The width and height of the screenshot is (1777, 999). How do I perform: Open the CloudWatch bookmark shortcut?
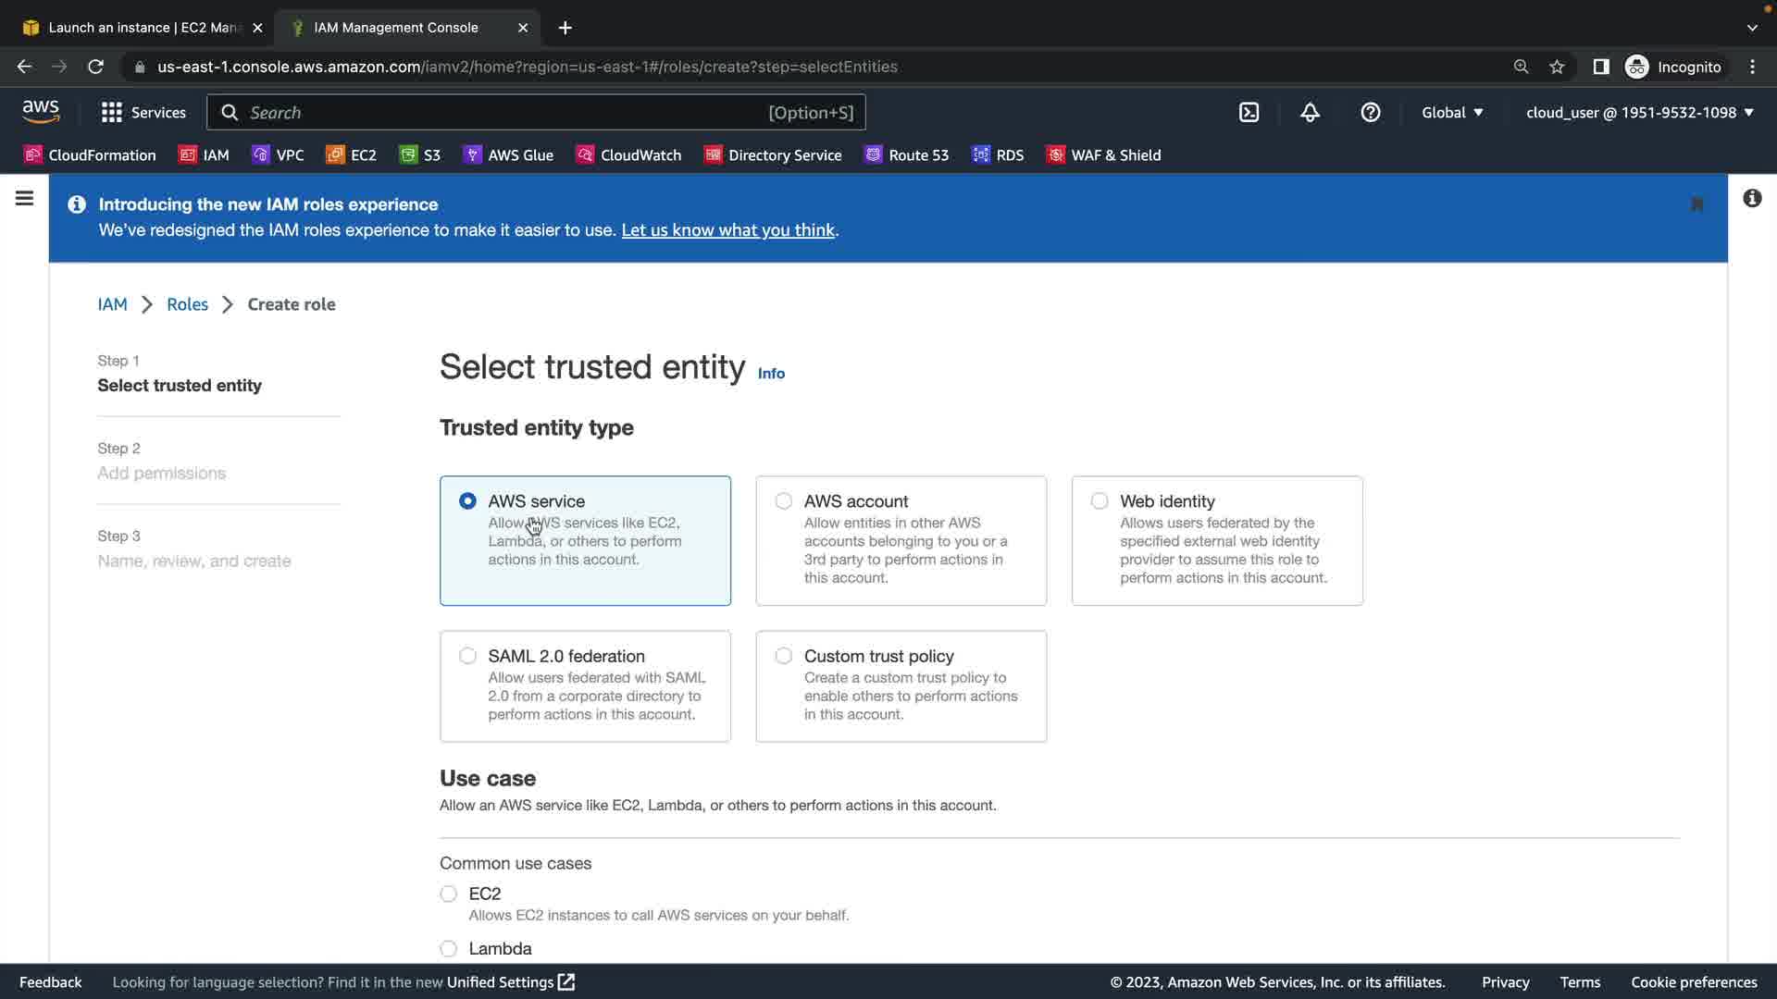(628, 155)
